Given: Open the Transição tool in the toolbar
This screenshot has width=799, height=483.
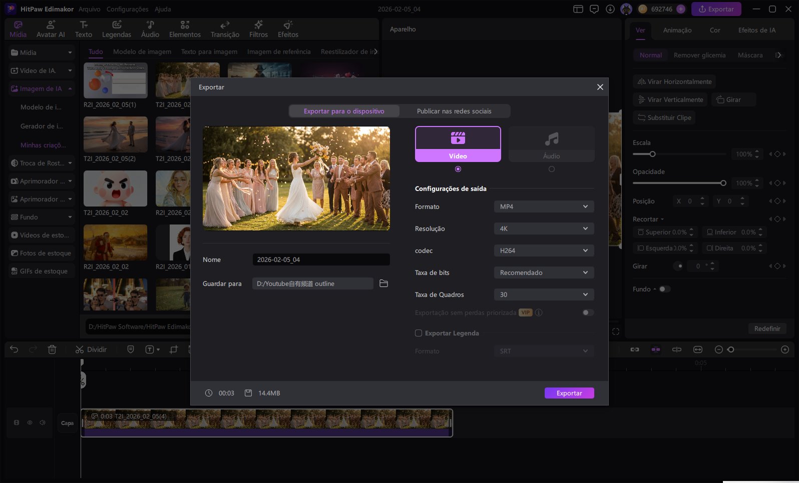Looking at the screenshot, I should pos(225,29).
